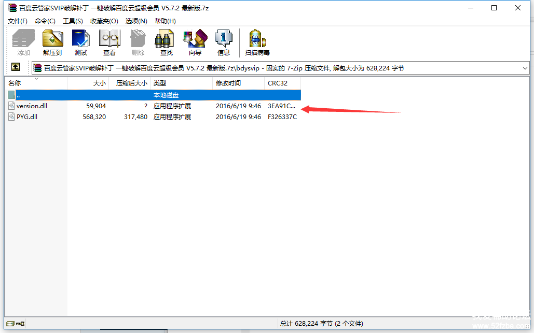Image resolution: width=534 pixels, height=333 pixels.
Task: Select the PYG.dll file name
Action: pos(27,117)
